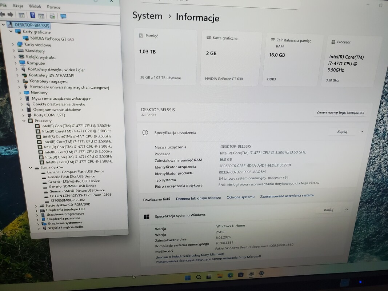Expand the Monitory category
This screenshot has height=291, width=388.
[x=20, y=93]
